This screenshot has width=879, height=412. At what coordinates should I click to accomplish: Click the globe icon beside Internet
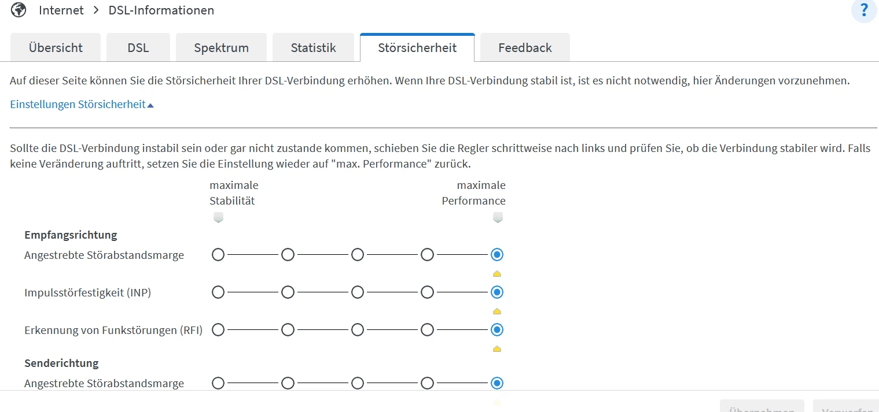[19, 10]
